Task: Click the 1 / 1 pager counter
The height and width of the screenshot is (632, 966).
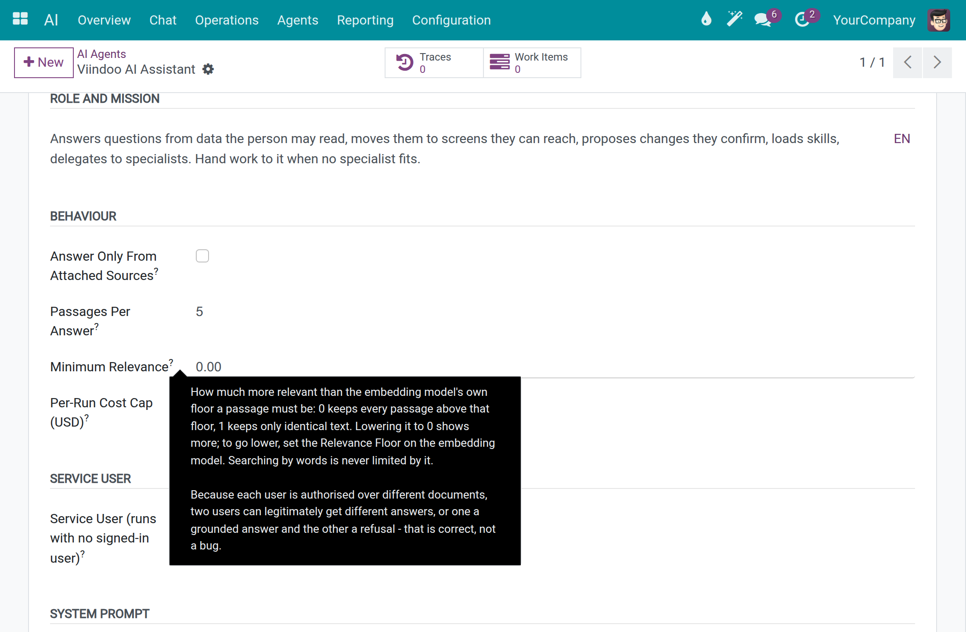Action: click(x=872, y=62)
